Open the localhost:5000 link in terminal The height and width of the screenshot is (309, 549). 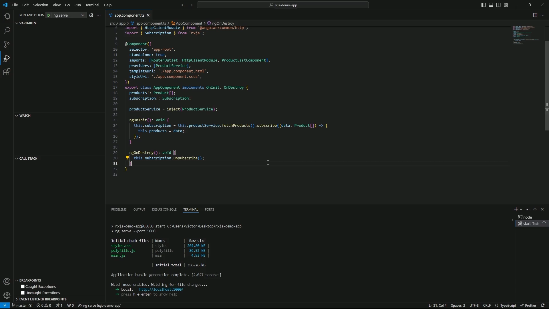coord(161,290)
